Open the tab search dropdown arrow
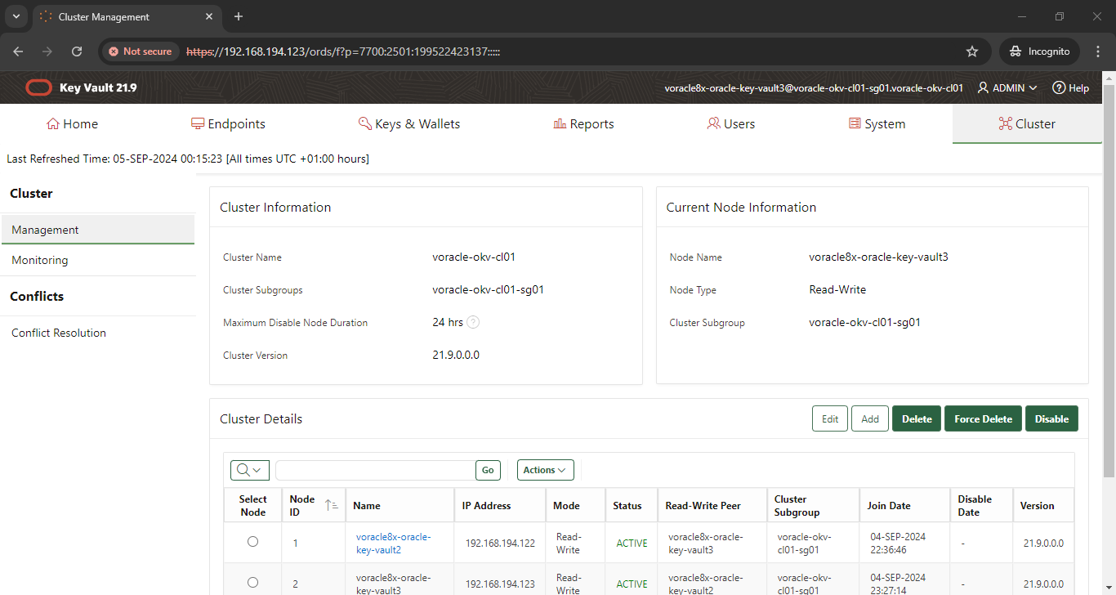The width and height of the screenshot is (1116, 595). pyautogui.click(x=16, y=16)
